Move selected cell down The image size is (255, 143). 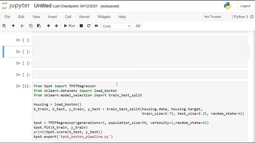(x=57, y=26)
